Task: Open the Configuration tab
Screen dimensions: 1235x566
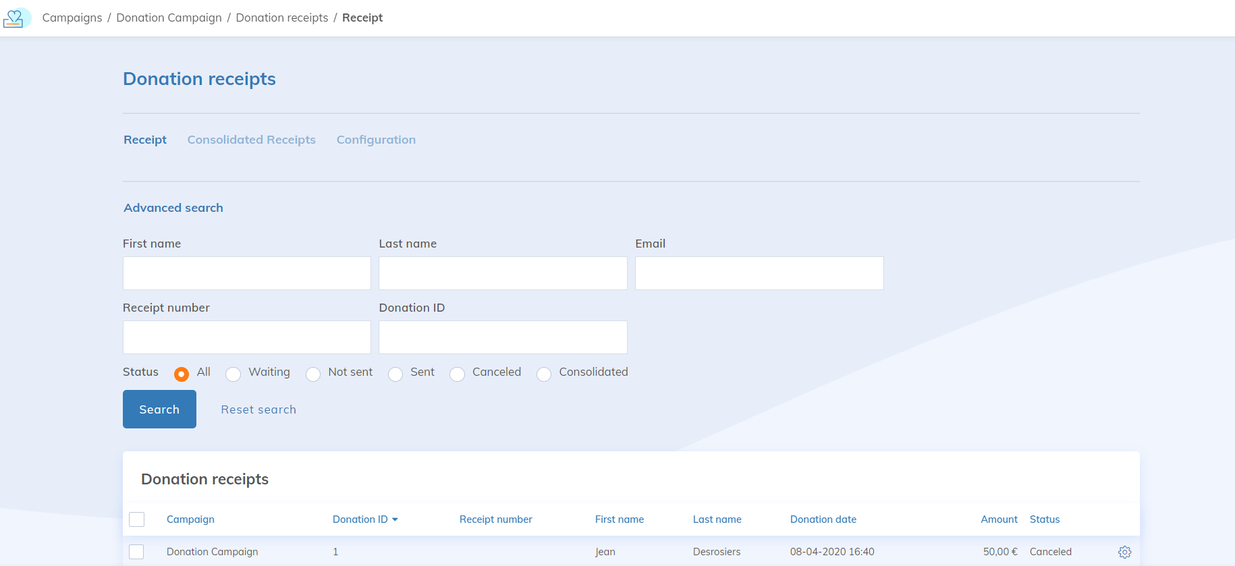Action: [x=376, y=140]
